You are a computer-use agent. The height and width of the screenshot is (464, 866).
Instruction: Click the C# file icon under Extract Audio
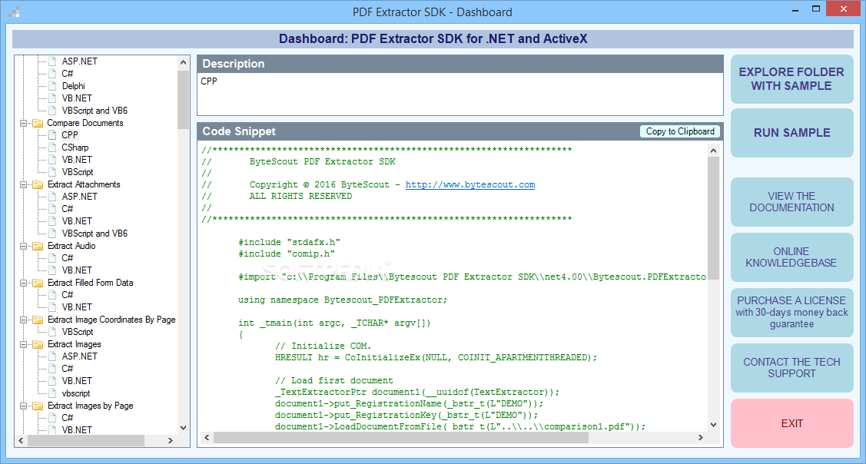[52, 258]
